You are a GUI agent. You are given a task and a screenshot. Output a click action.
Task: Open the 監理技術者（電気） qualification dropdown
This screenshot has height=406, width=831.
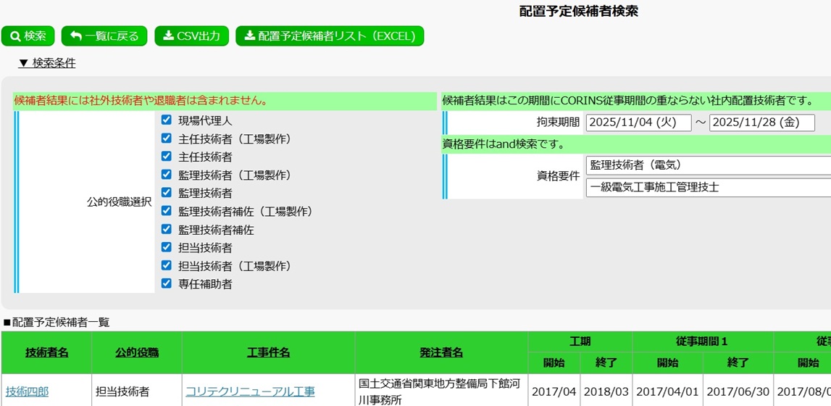point(708,165)
